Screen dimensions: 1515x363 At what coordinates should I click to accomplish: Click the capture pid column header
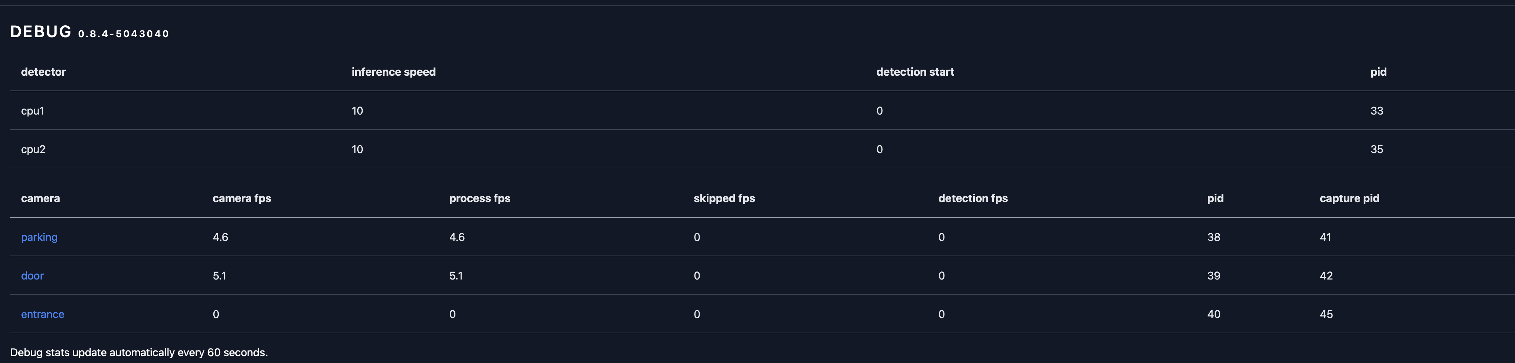[1349, 198]
